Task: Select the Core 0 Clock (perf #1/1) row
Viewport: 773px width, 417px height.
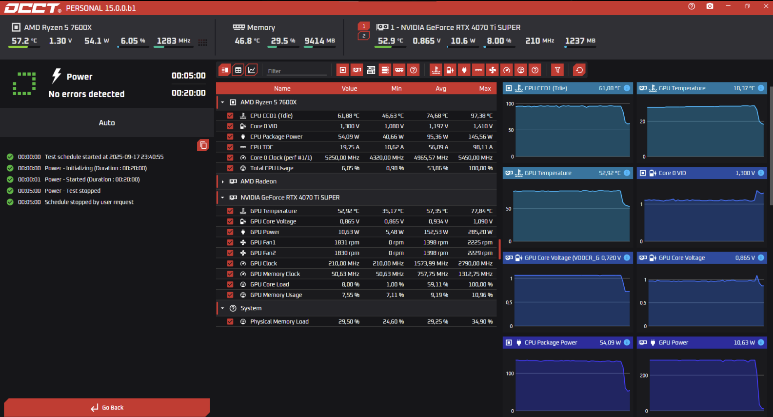Action: 357,158
